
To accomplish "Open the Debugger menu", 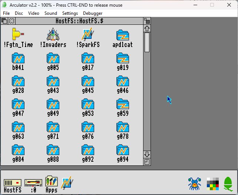I will [93, 13].
